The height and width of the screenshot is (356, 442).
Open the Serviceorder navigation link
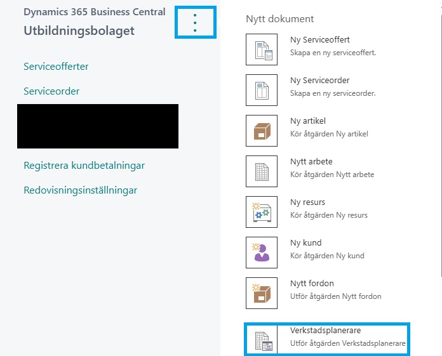pyautogui.click(x=51, y=91)
